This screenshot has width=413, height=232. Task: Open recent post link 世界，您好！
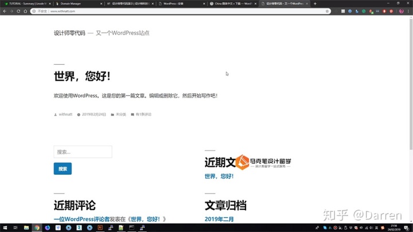click(219, 176)
